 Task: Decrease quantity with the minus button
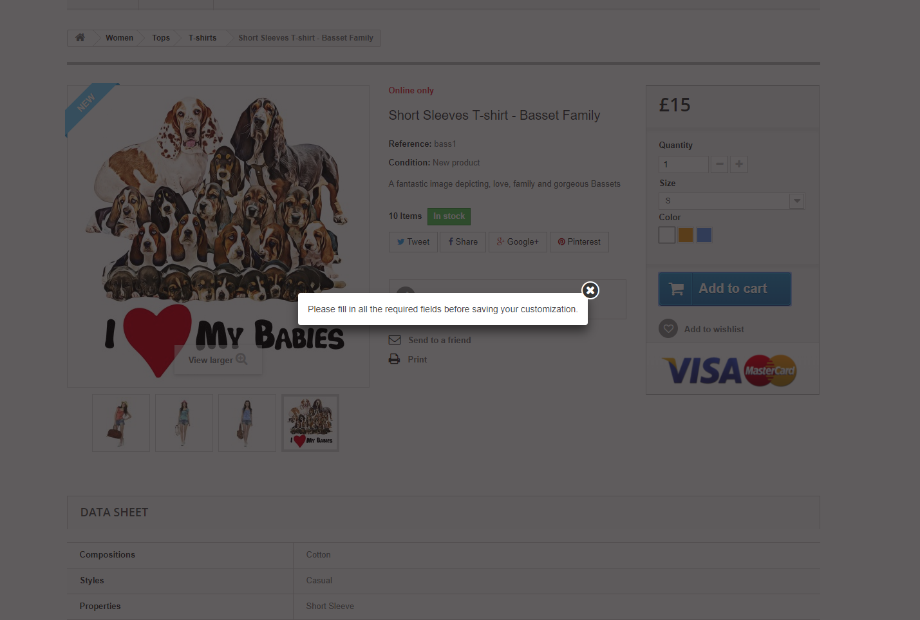(720, 164)
